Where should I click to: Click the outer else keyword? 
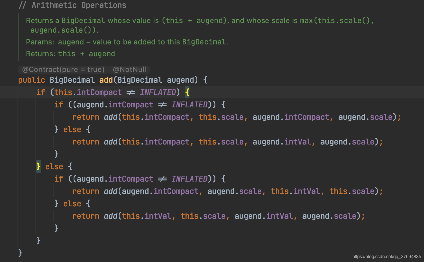pyautogui.click(x=54, y=166)
